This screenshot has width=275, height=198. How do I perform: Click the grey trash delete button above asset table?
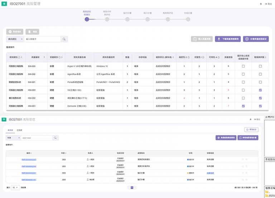coord(33,32)
